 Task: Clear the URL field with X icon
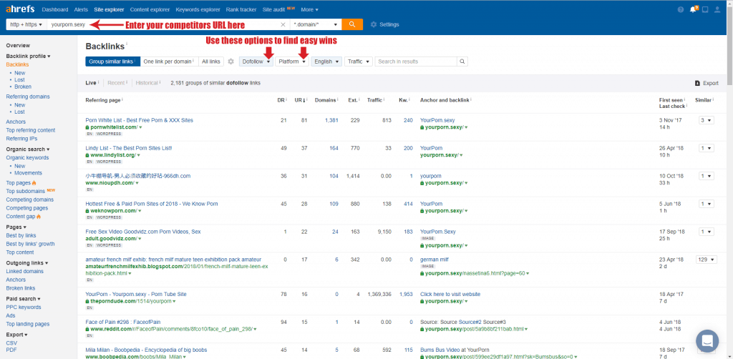click(283, 25)
